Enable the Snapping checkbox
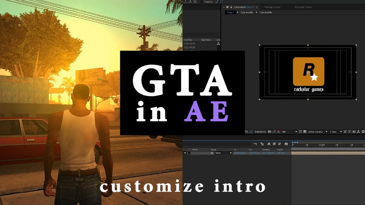The height and width of the screenshot is (205, 365). pyautogui.click(x=202, y=1)
